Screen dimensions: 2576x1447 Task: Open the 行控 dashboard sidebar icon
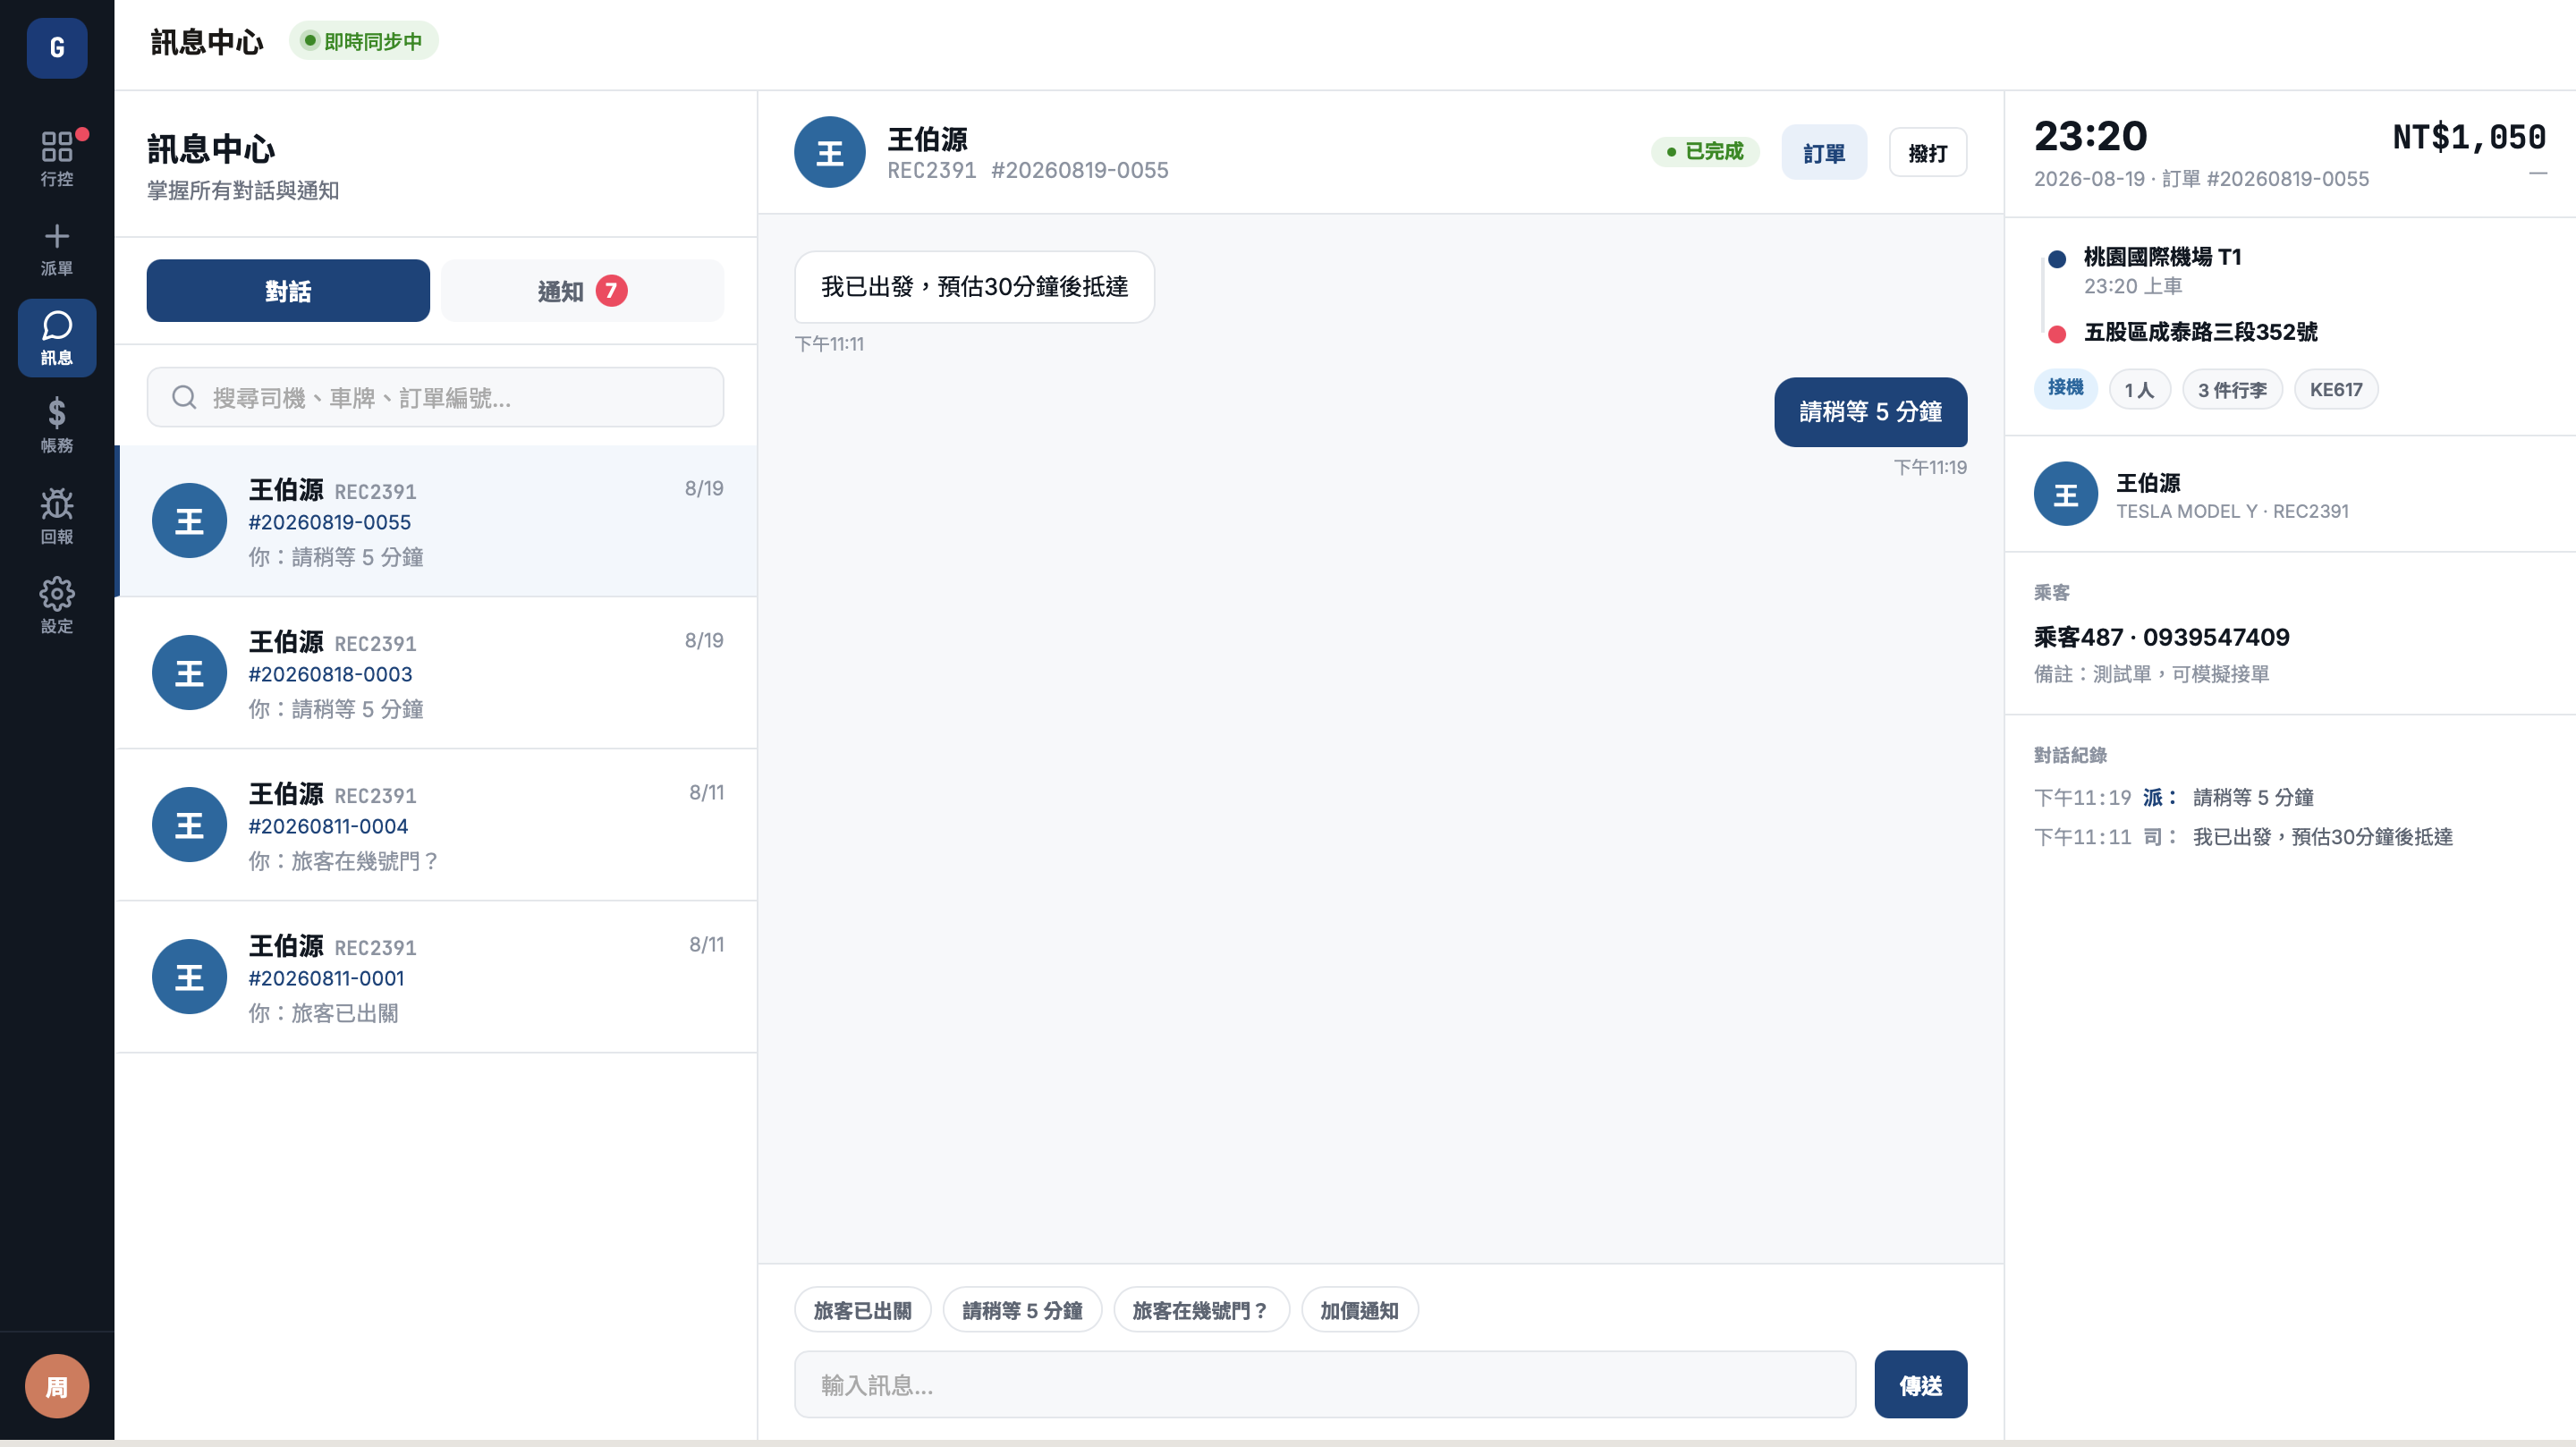(57, 158)
